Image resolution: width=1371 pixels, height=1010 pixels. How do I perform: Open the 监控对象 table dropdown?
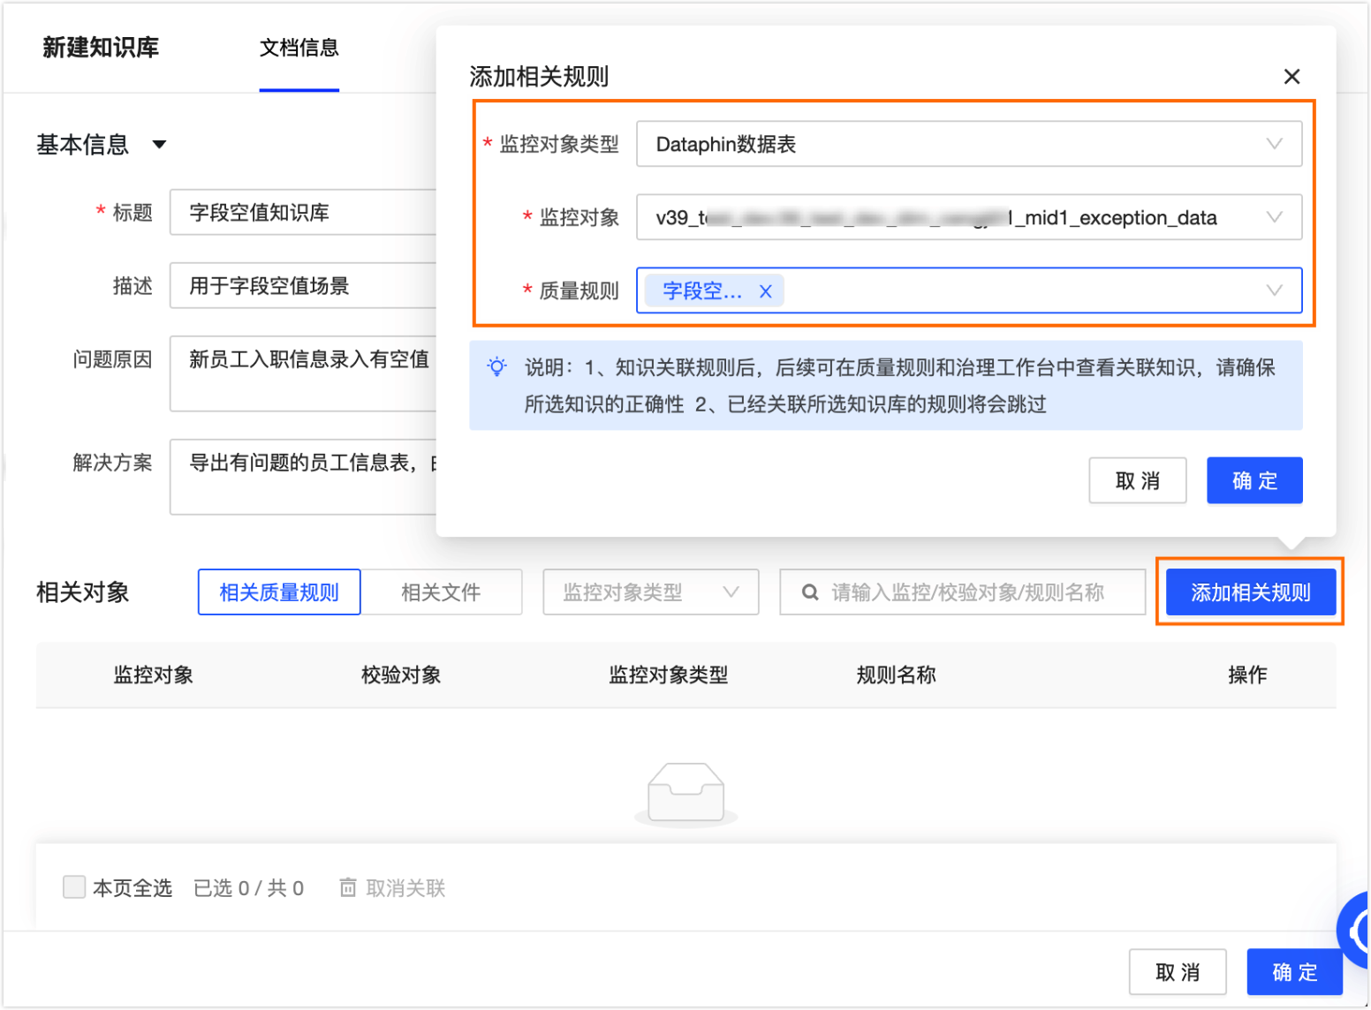pos(969,217)
